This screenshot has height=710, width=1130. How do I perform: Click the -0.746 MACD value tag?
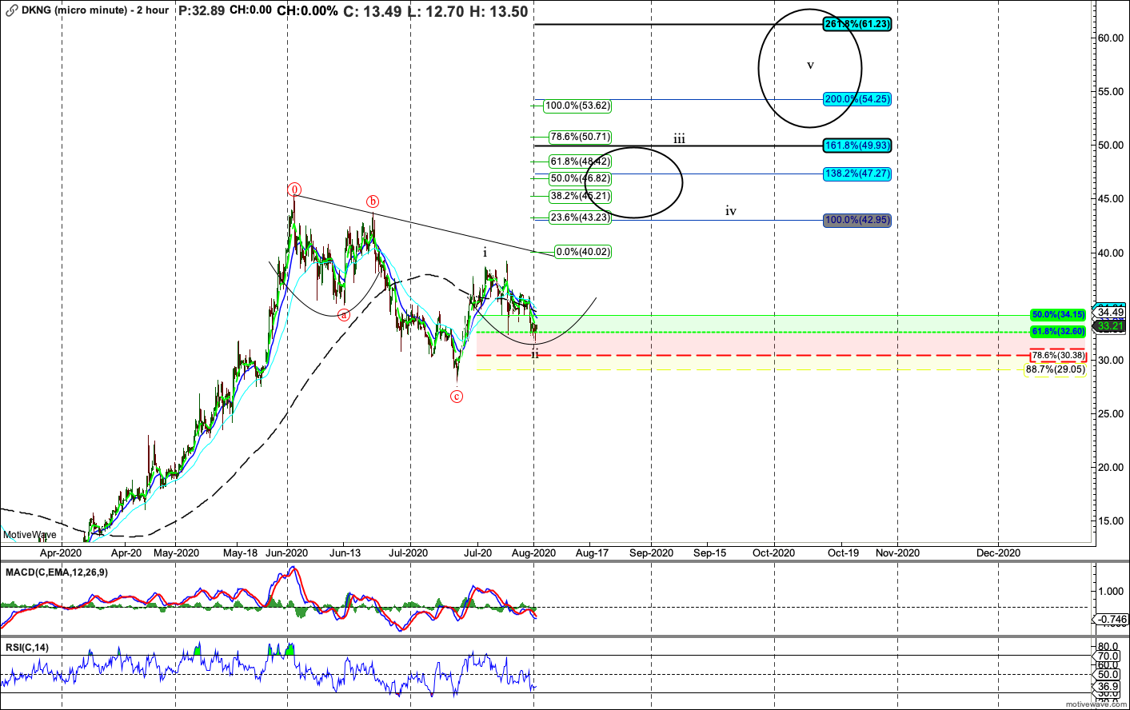(x=1112, y=620)
